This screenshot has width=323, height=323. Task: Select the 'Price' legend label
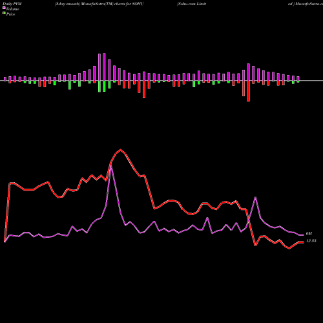pos(10,14)
